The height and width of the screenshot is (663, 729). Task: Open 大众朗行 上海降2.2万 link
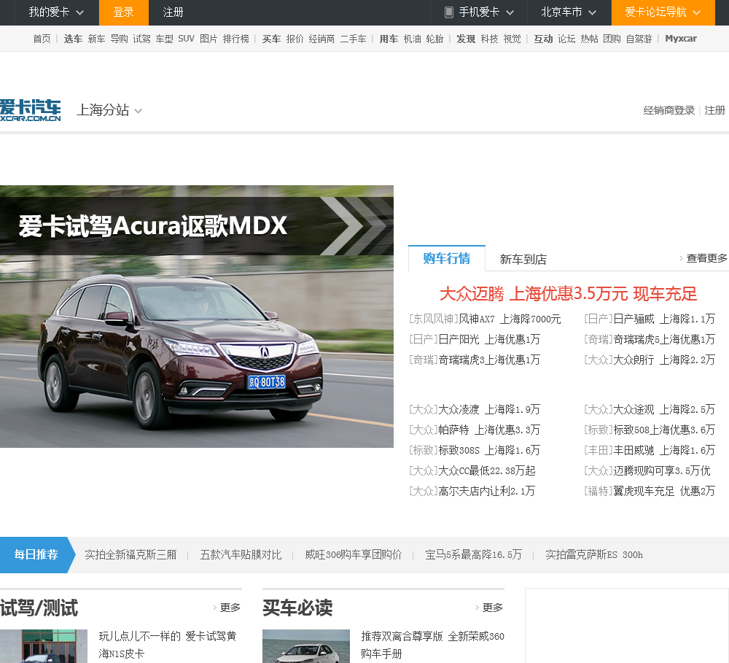click(x=664, y=360)
